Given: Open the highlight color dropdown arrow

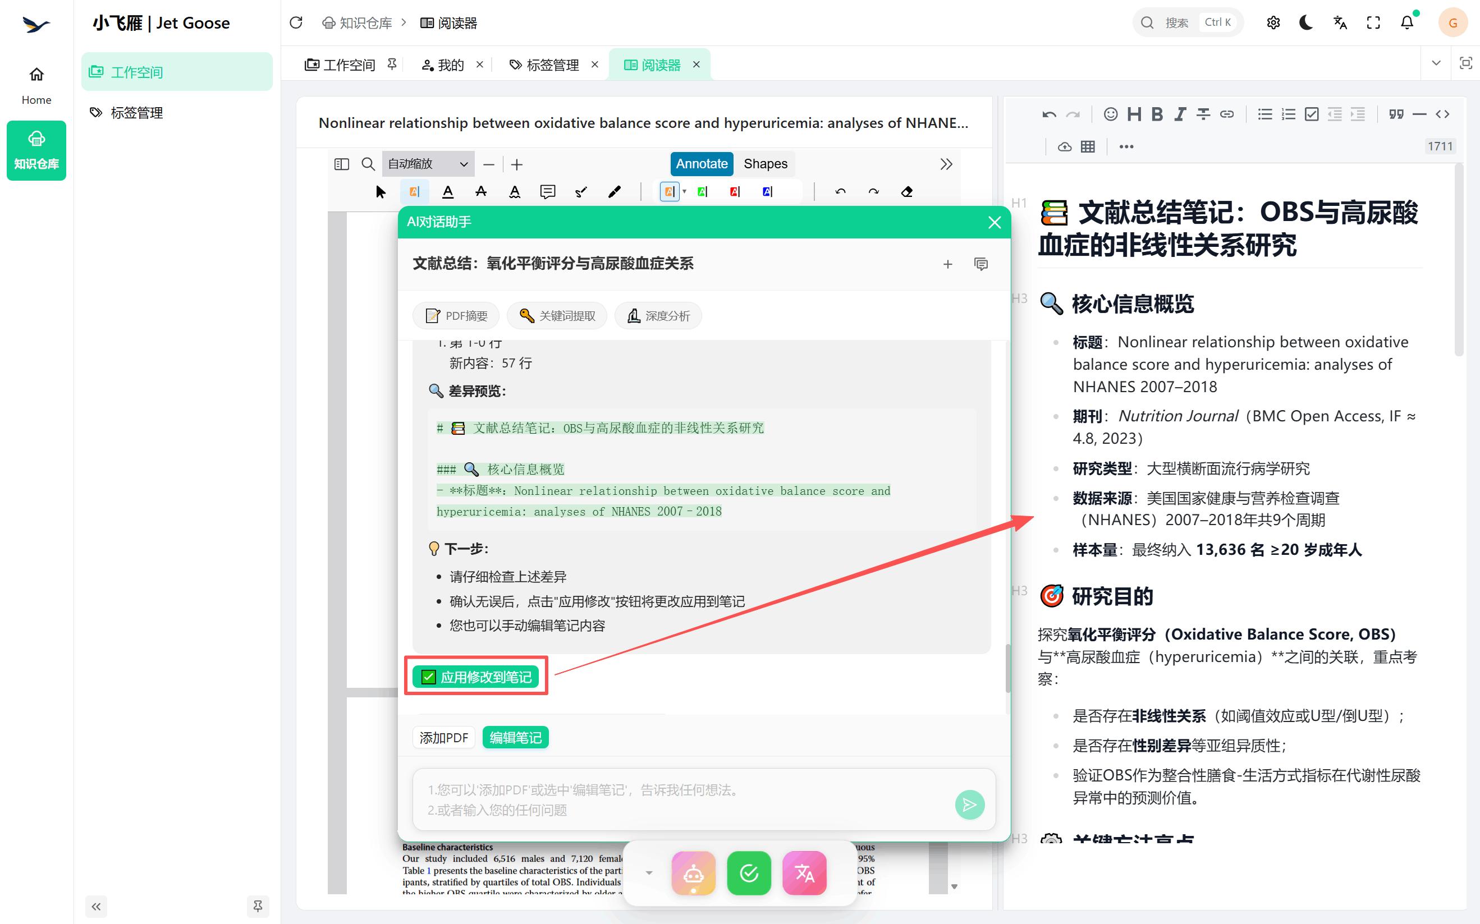Looking at the screenshot, I should (685, 191).
